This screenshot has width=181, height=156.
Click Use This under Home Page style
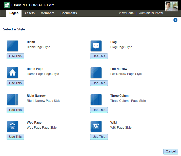(x=15, y=83)
